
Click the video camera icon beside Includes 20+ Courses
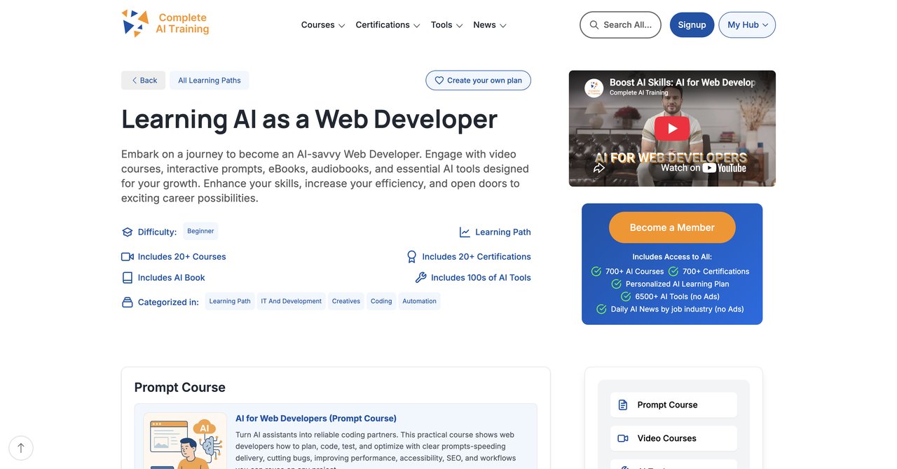[128, 257]
